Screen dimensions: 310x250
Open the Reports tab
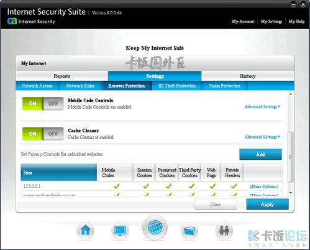pos(62,76)
